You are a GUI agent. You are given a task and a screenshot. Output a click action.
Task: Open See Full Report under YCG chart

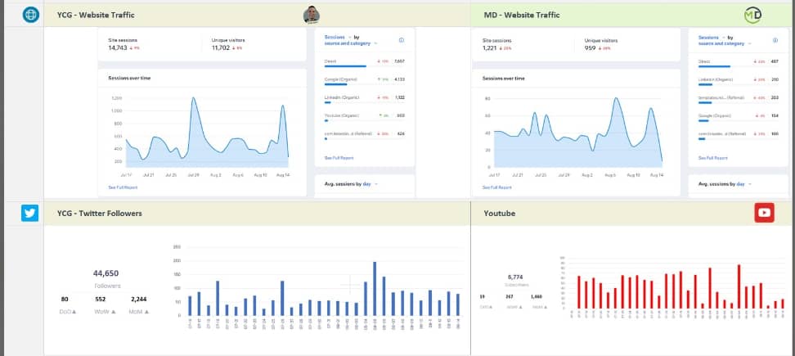click(123, 187)
